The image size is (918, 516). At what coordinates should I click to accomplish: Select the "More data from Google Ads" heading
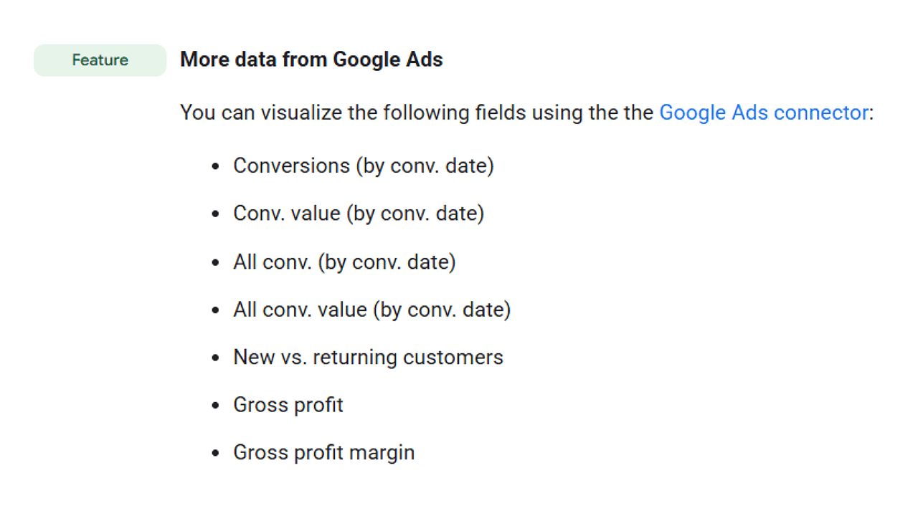coord(311,59)
